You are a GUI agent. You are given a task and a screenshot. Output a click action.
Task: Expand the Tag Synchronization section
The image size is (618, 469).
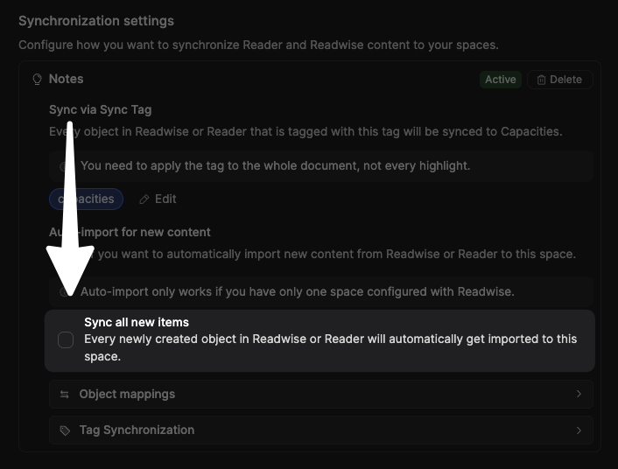point(321,430)
